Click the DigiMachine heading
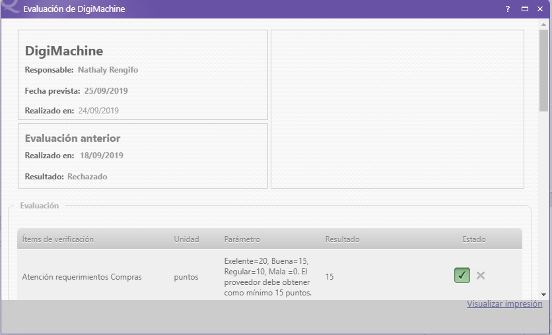The image size is (552, 335). (x=64, y=51)
